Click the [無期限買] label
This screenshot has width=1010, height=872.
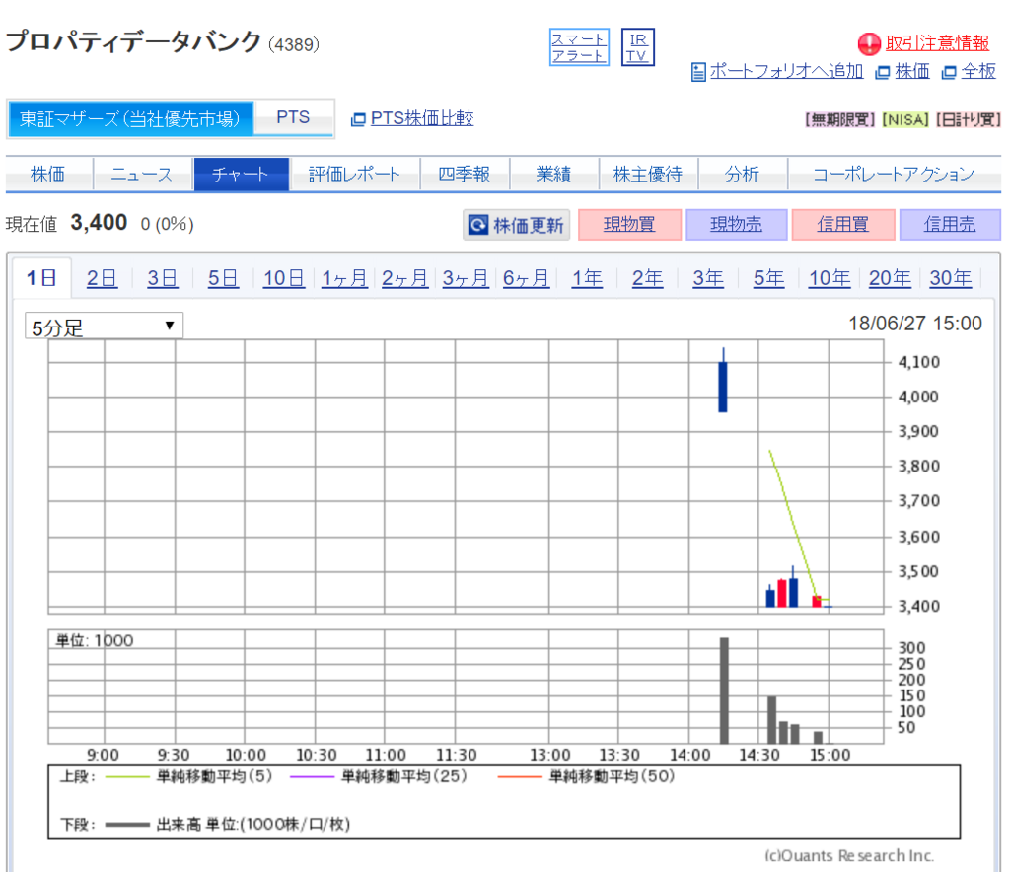pyautogui.click(x=840, y=119)
